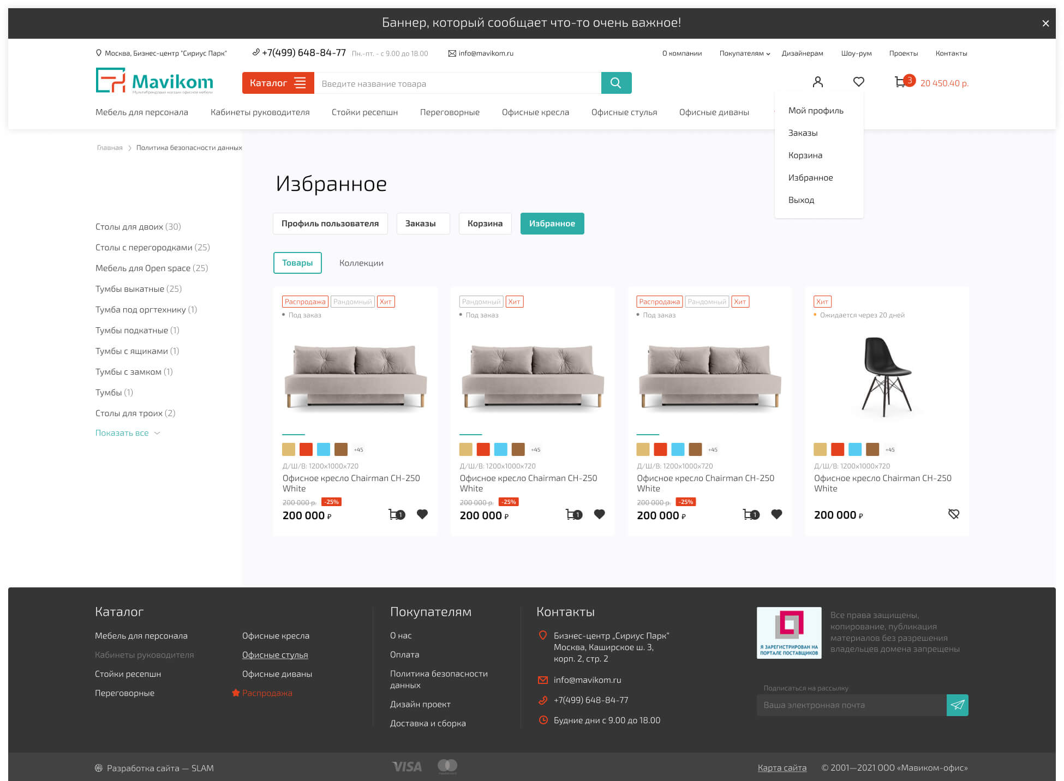Expand the Покупателям dropdown in top menu

(x=744, y=53)
